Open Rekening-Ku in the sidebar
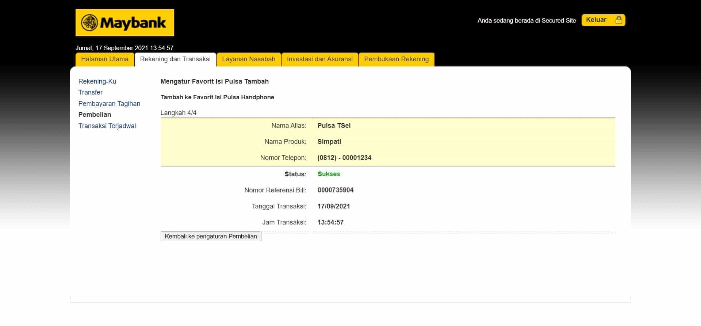This screenshot has height=326, width=701. tap(97, 81)
